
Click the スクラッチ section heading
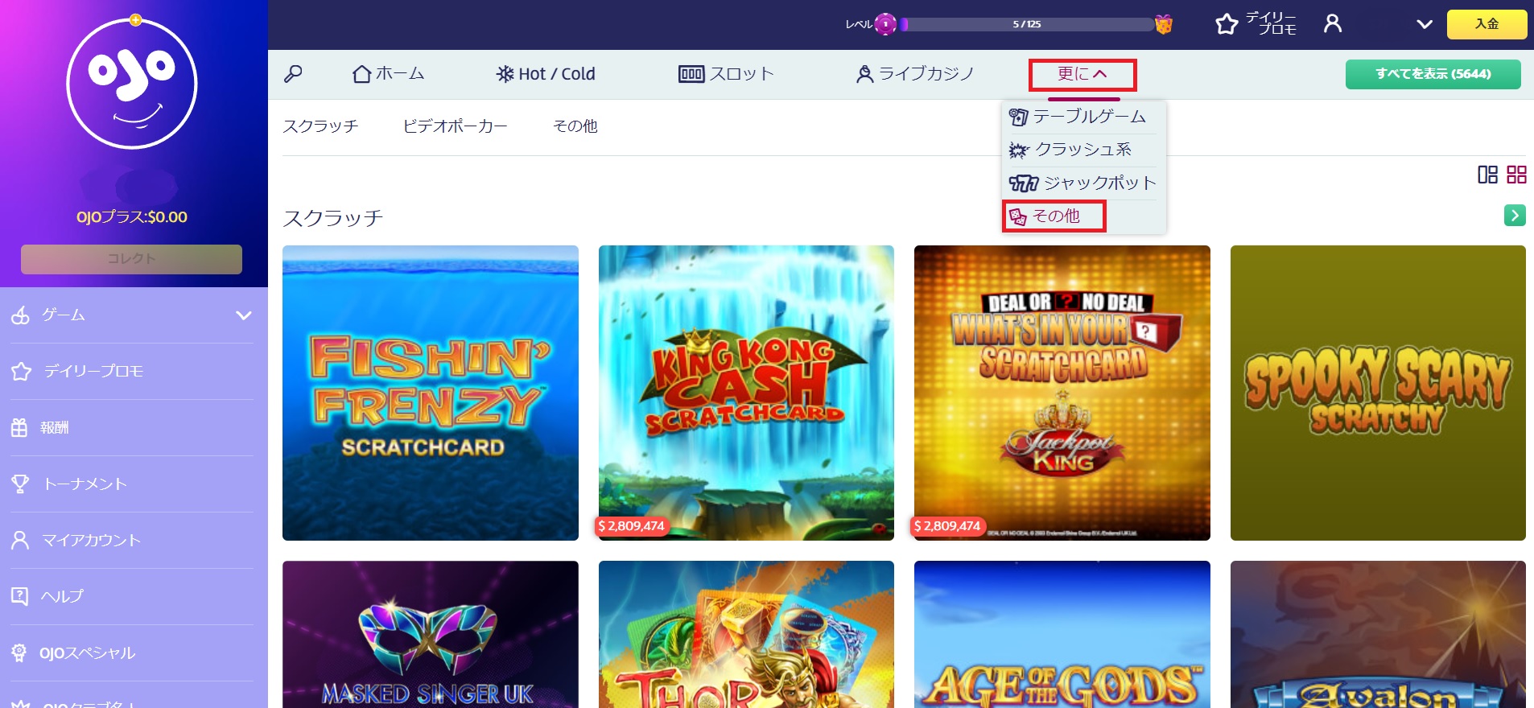click(332, 218)
